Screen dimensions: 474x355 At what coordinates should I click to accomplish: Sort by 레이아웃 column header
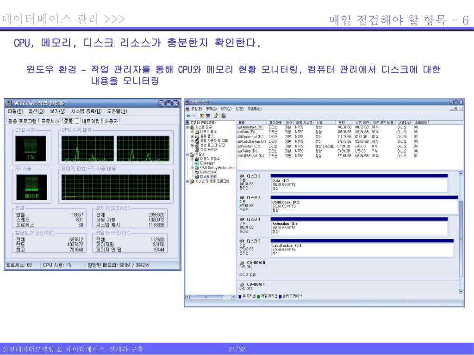275,122
